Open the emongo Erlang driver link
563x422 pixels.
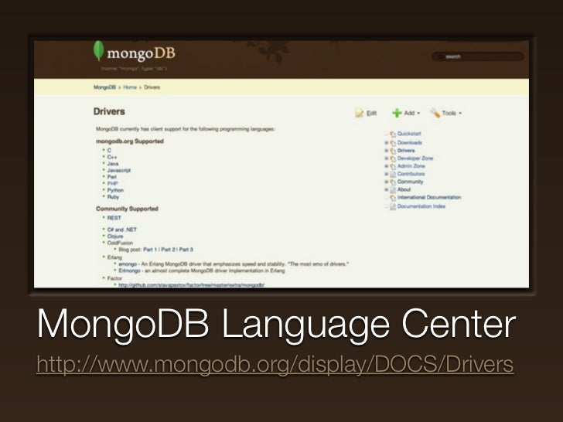(128, 264)
